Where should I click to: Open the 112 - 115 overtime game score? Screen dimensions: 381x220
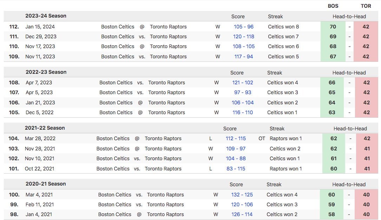(236, 138)
